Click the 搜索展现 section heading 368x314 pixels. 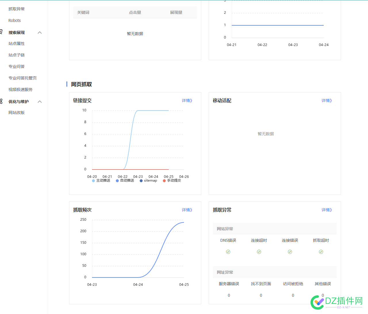[17, 33]
